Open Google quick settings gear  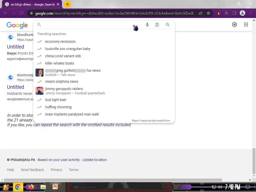(234, 24)
